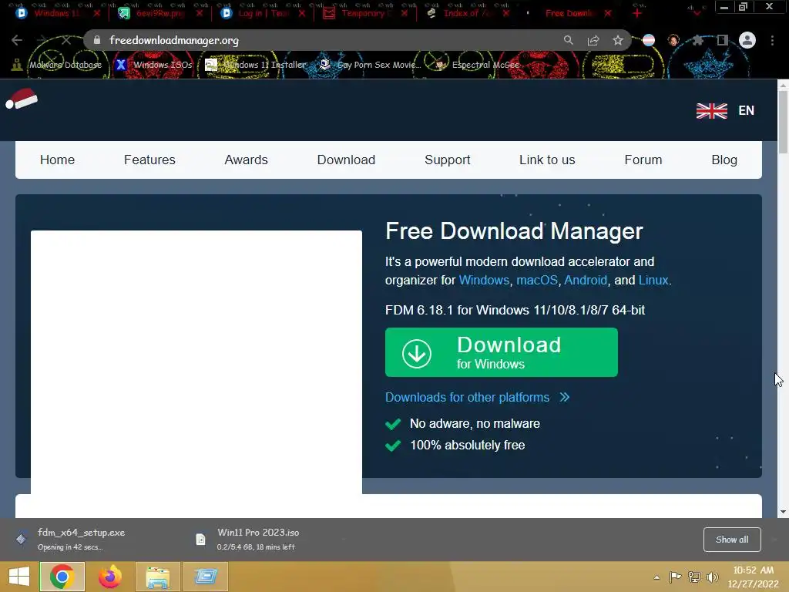Click the round avatar extension icon in the toolbar
The image size is (789, 592).
[x=673, y=40]
